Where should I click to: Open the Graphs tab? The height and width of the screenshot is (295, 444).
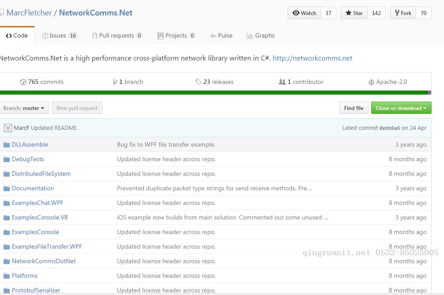pos(261,35)
